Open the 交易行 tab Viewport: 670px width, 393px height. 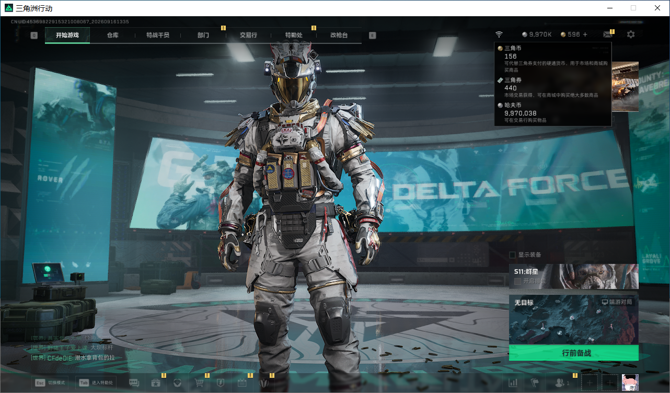click(248, 35)
